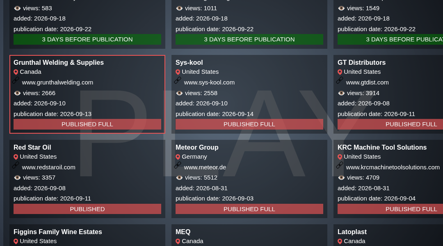This screenshot has height=246, width=443.
Task: Select the MEQ card title
Action: (x=183, y=232)
